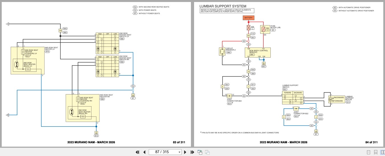385x156 pixels.
Task: Click the pin-outs footnote text
Action: 240,132
